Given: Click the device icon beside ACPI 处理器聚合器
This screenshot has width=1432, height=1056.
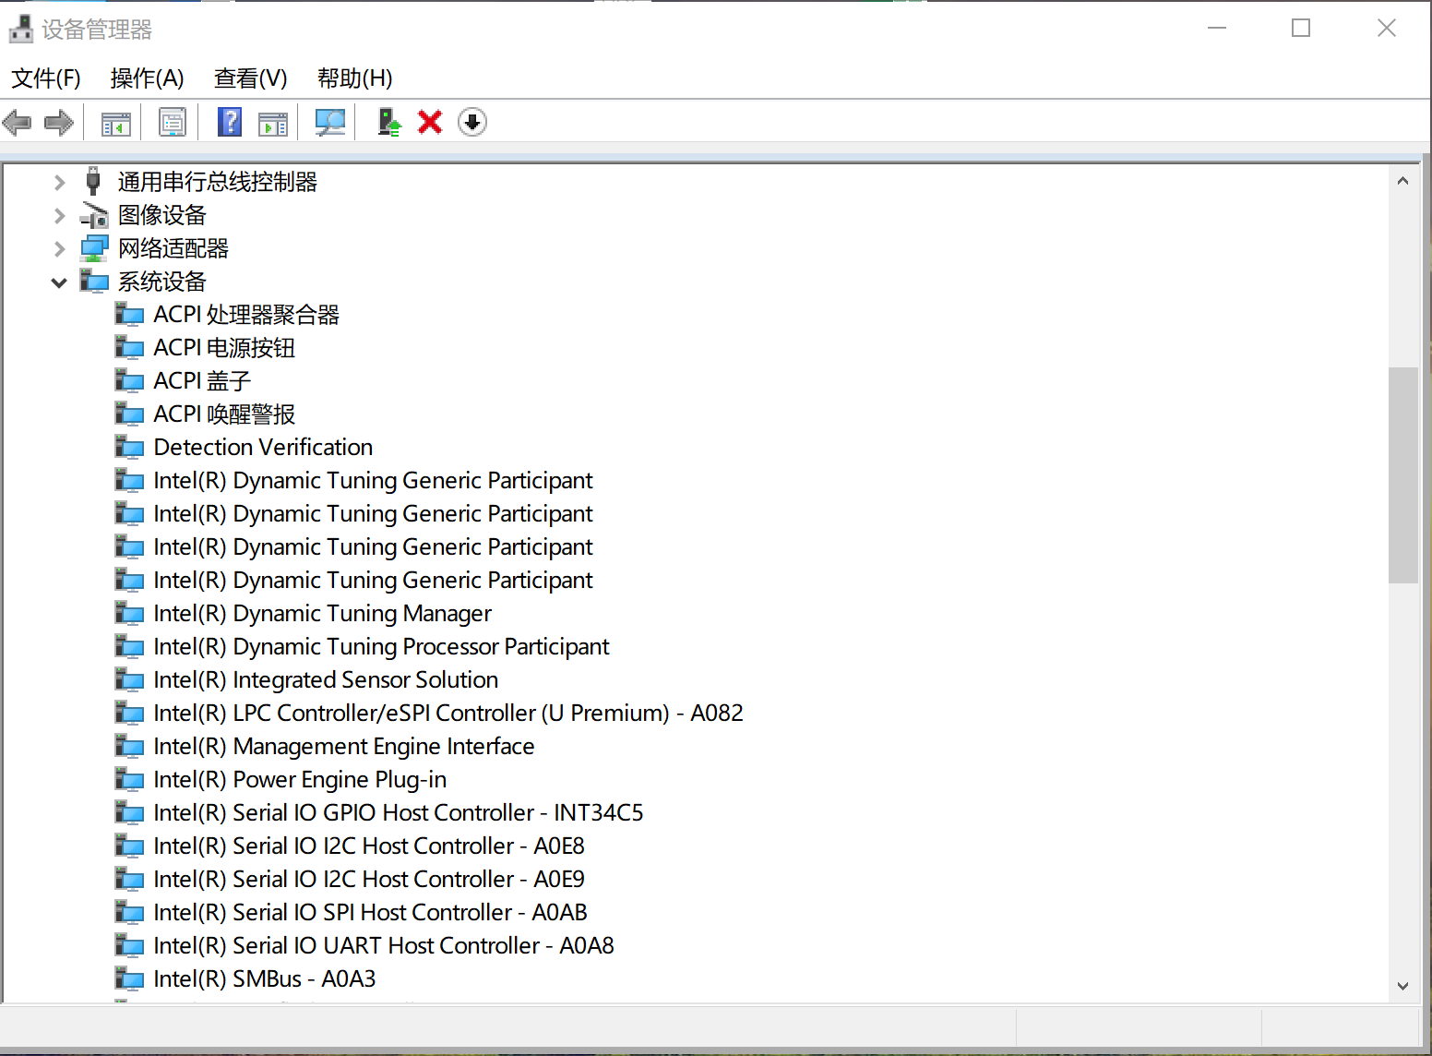Looking at the screenshot, I should [129, 315].
